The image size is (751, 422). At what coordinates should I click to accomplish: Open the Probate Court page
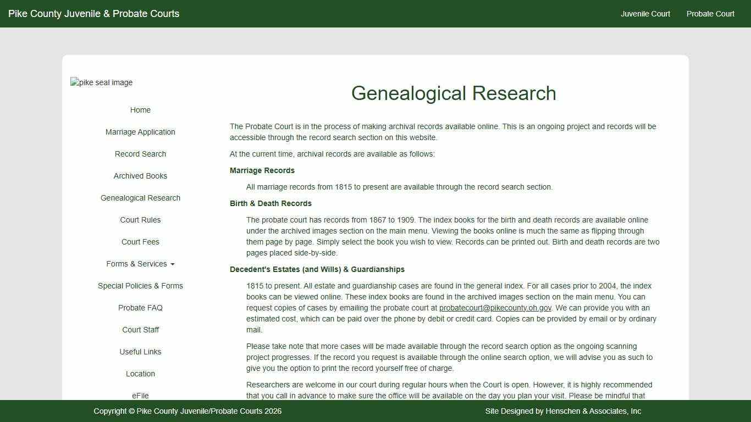click(710, 14)
